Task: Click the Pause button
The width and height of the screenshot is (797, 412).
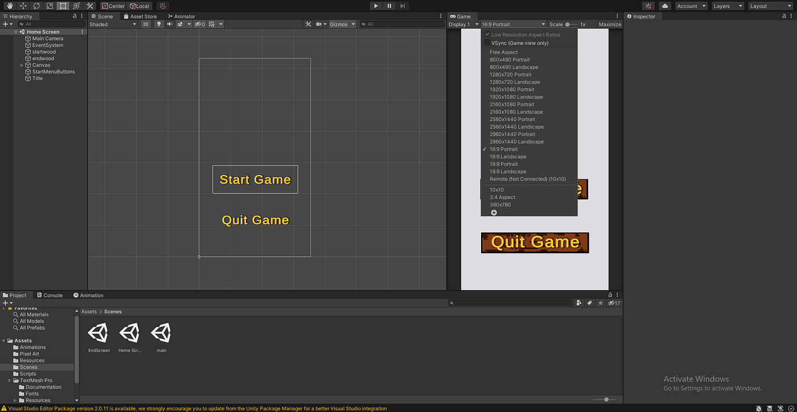Action: tap(389, 6)
